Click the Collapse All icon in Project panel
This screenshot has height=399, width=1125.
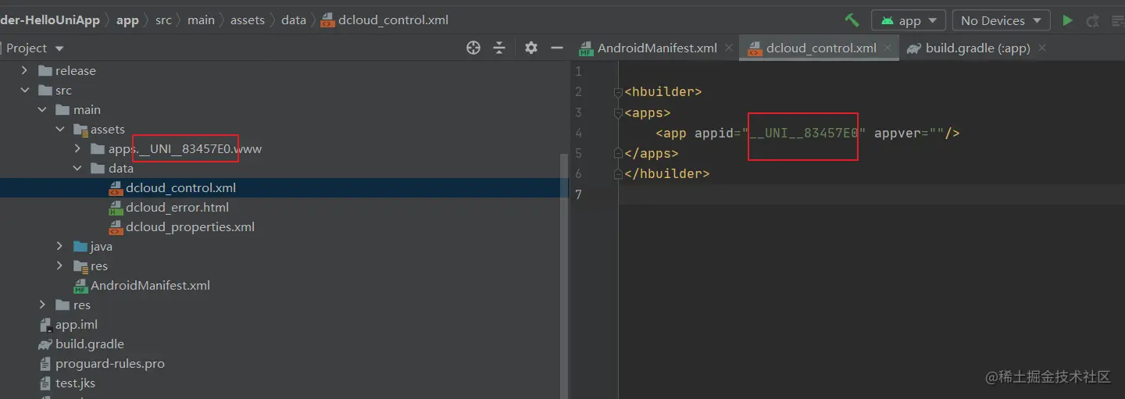(x=500, y=48)
